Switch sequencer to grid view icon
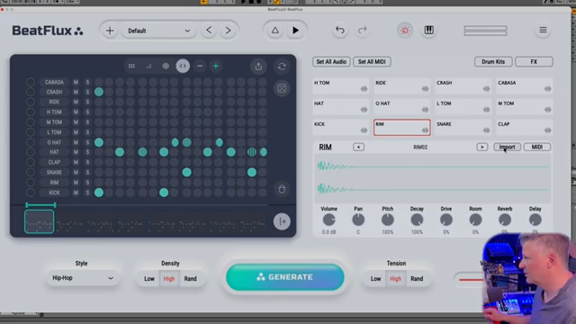The width and height of the screenshot is (576, 324). [x=131, y=66]
